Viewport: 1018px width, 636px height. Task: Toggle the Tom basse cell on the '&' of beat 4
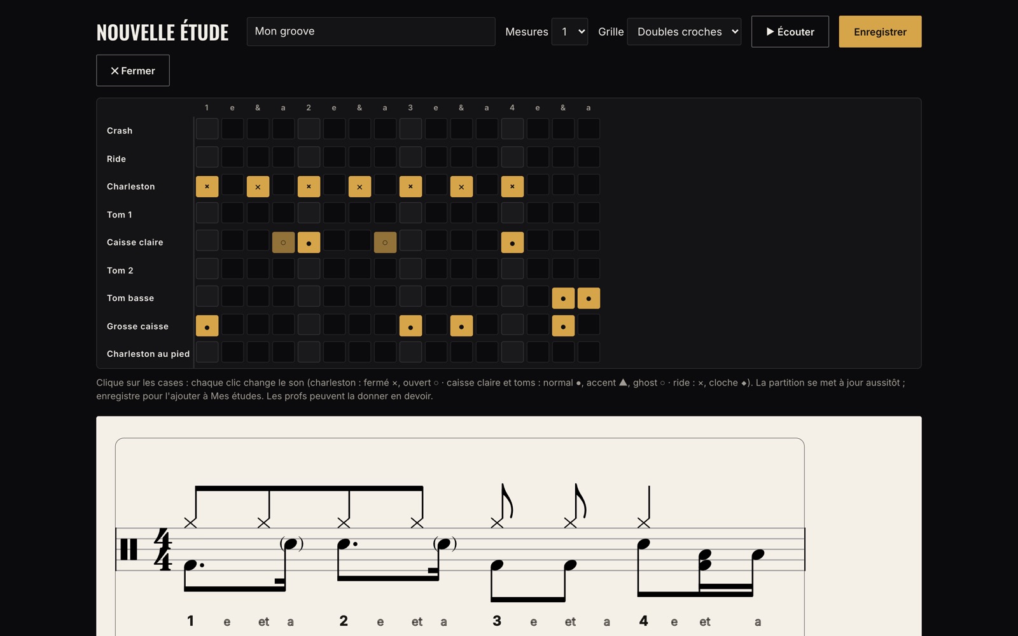[x=563, y=298]
